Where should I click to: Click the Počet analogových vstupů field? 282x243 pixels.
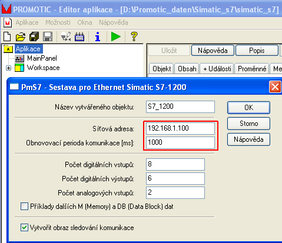tap(175, 192)
